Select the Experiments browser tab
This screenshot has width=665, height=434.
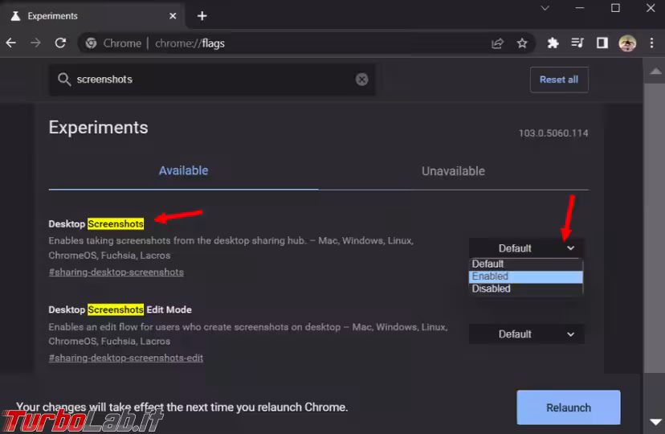tap(92, 16)
